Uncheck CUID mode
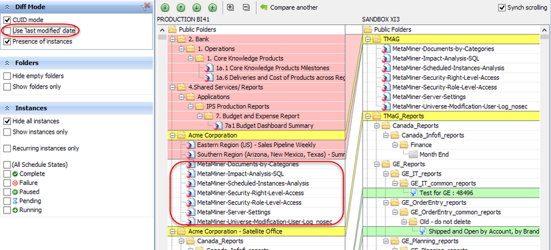This screenshot has width=551, height=250. (x=7, y=20)
